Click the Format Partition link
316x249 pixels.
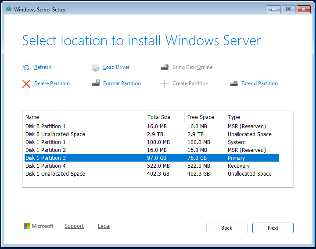(122, 83)
